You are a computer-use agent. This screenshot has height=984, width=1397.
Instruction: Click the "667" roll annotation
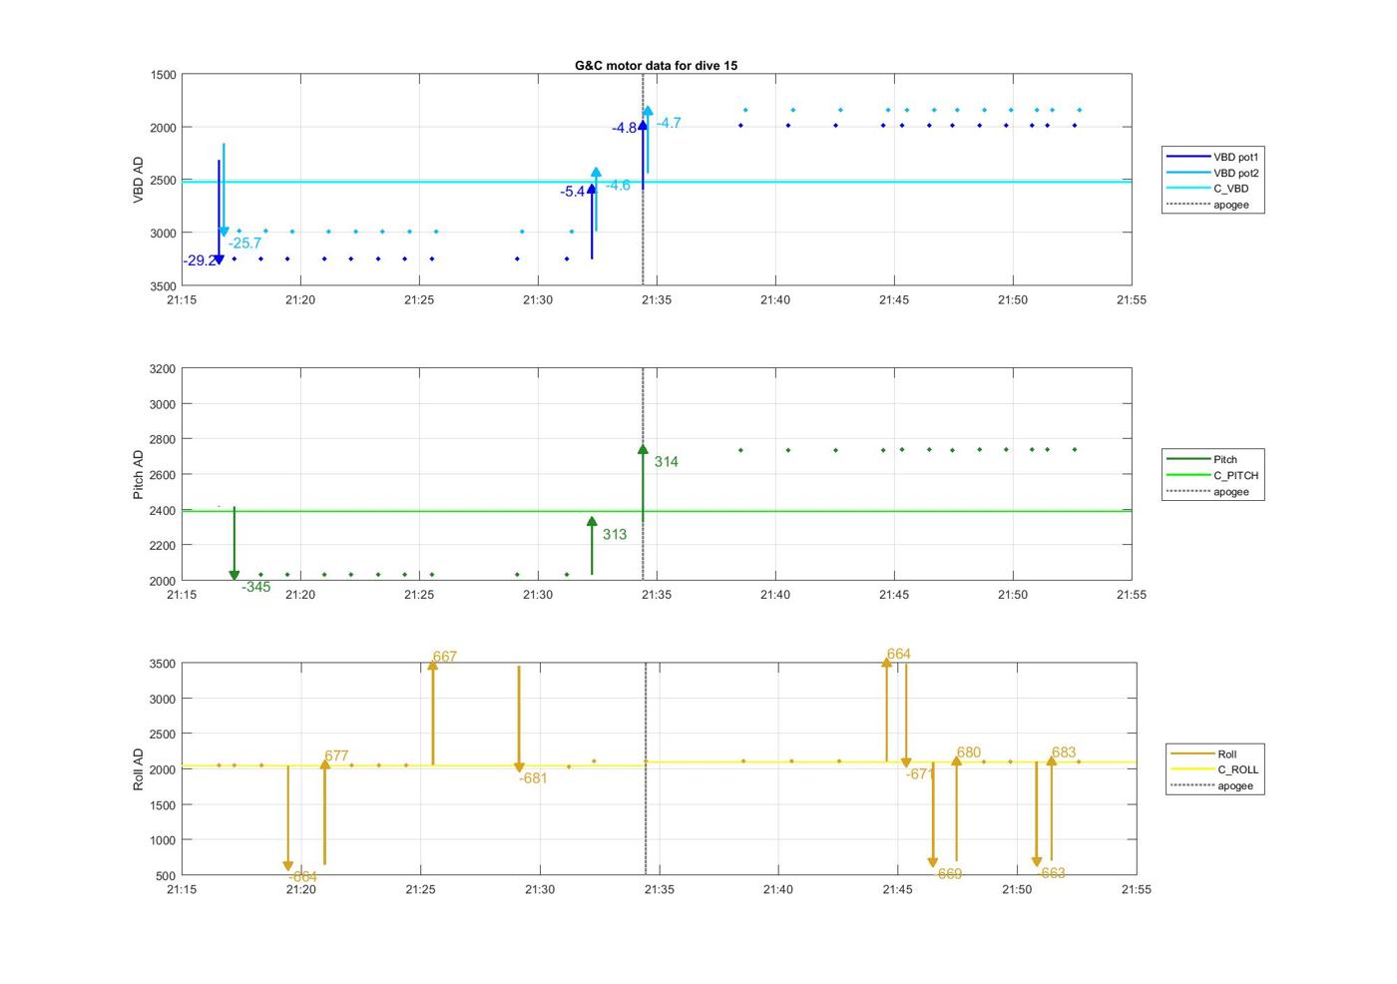click(x=445, y=657)
